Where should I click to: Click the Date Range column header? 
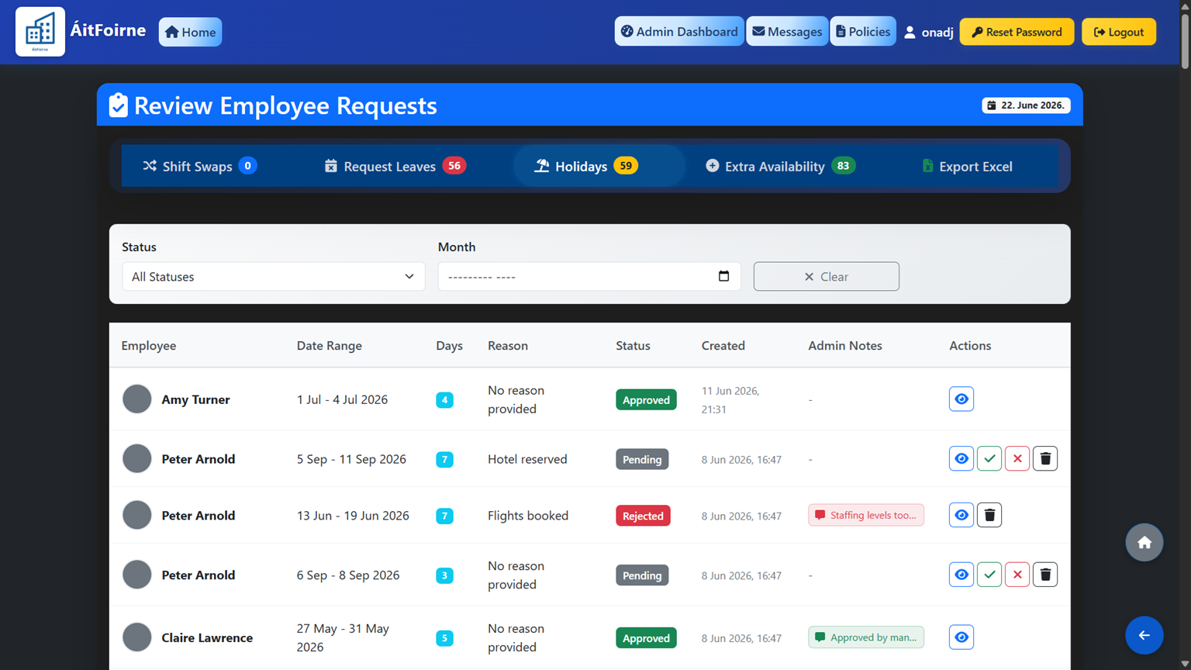[330, 346]
